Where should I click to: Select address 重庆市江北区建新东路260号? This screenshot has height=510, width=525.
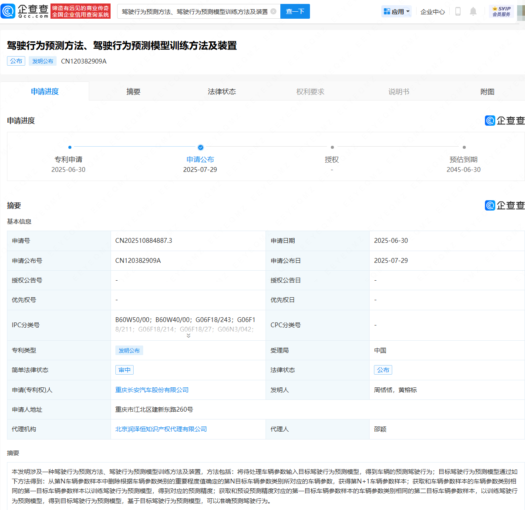pyautogui.click(x=154, y=409)
